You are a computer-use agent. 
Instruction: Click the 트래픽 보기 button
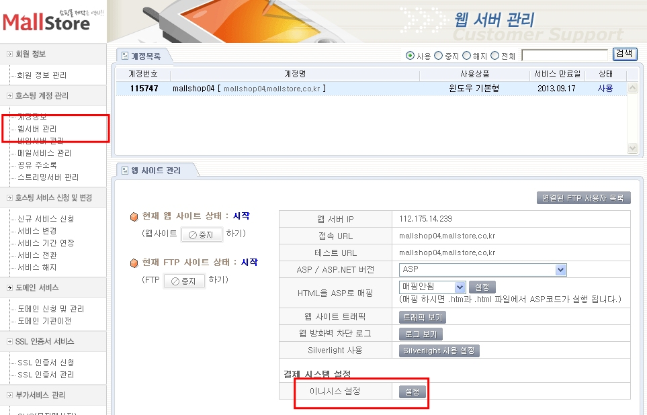[423, 317]
